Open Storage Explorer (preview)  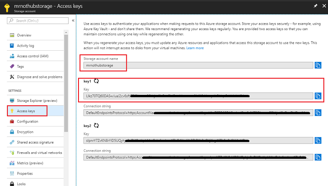[x=37, y=100]
